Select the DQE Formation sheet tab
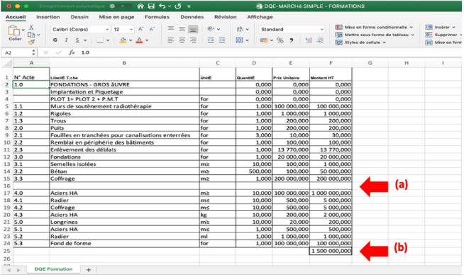The width and height of the screenshot is (464, 277). tap(53, 269)
